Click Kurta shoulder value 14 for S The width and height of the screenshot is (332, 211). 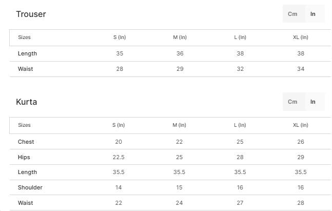[x=119, y=188]
